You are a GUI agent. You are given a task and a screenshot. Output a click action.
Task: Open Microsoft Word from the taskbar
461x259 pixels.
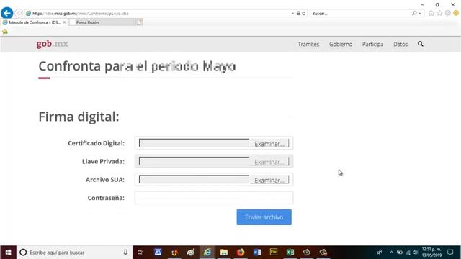[x=257, y=253]
